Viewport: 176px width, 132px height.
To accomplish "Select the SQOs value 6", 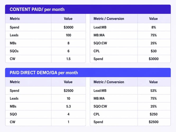I will pyautogui.click(x=69, y=51).
